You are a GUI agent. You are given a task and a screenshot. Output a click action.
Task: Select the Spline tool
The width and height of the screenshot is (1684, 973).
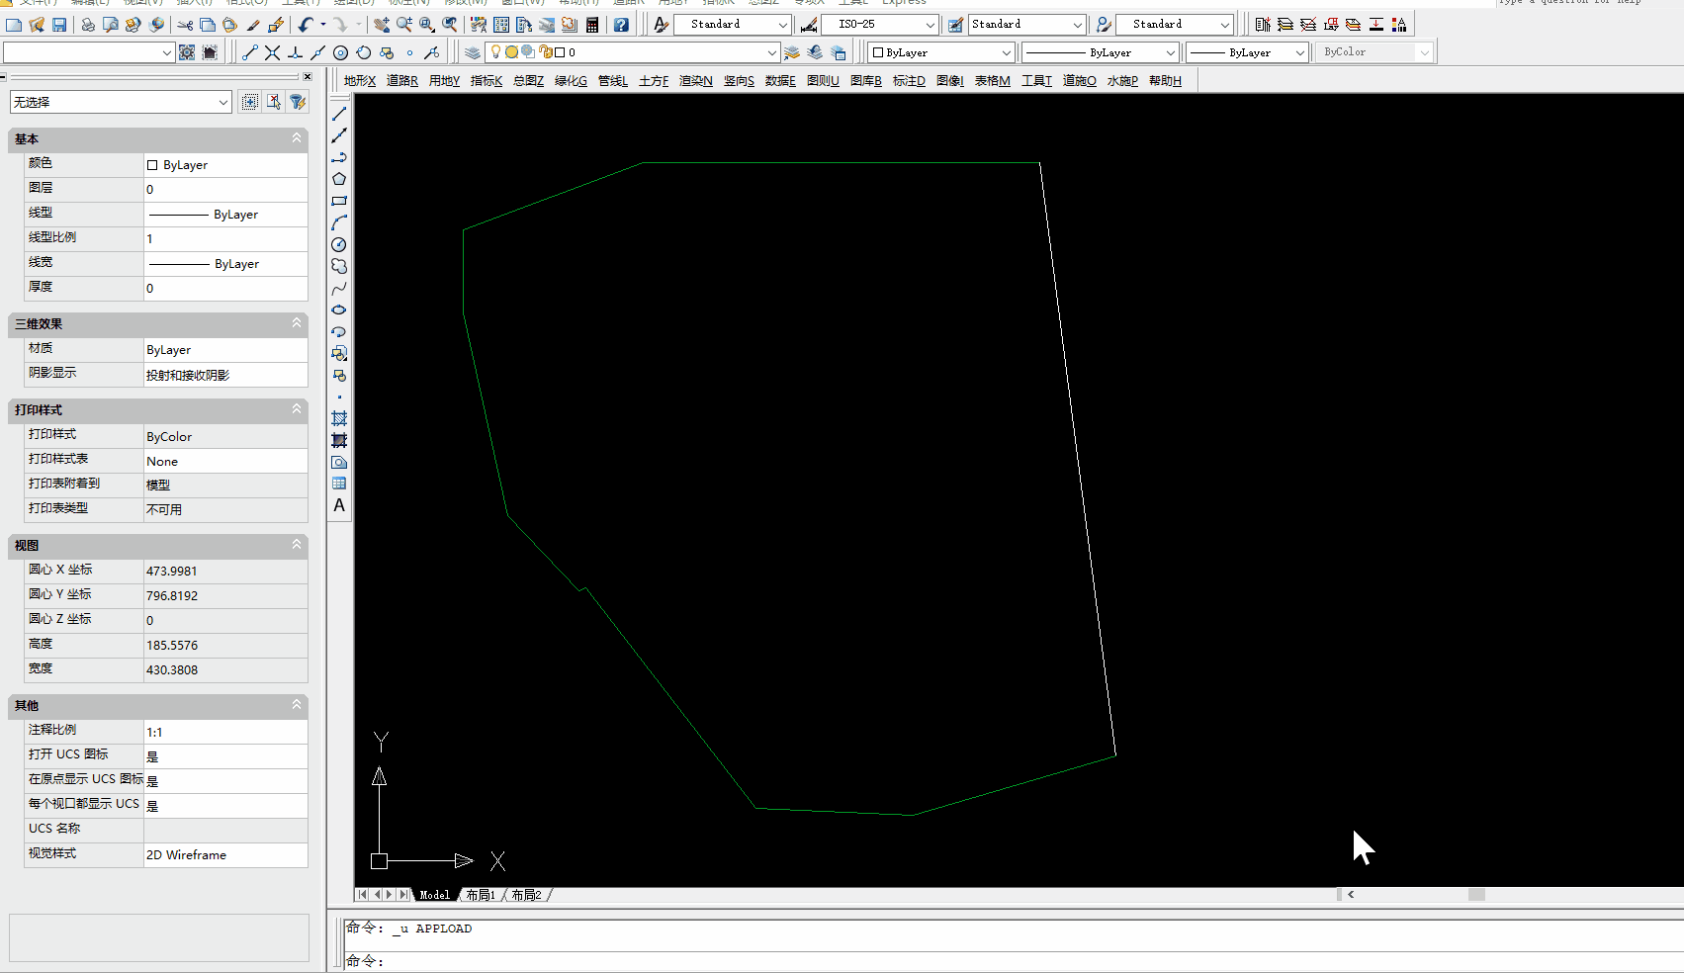click(x=339, y=289)
